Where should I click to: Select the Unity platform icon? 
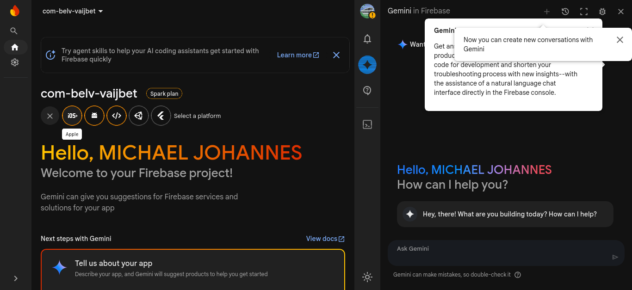(139, 116)
